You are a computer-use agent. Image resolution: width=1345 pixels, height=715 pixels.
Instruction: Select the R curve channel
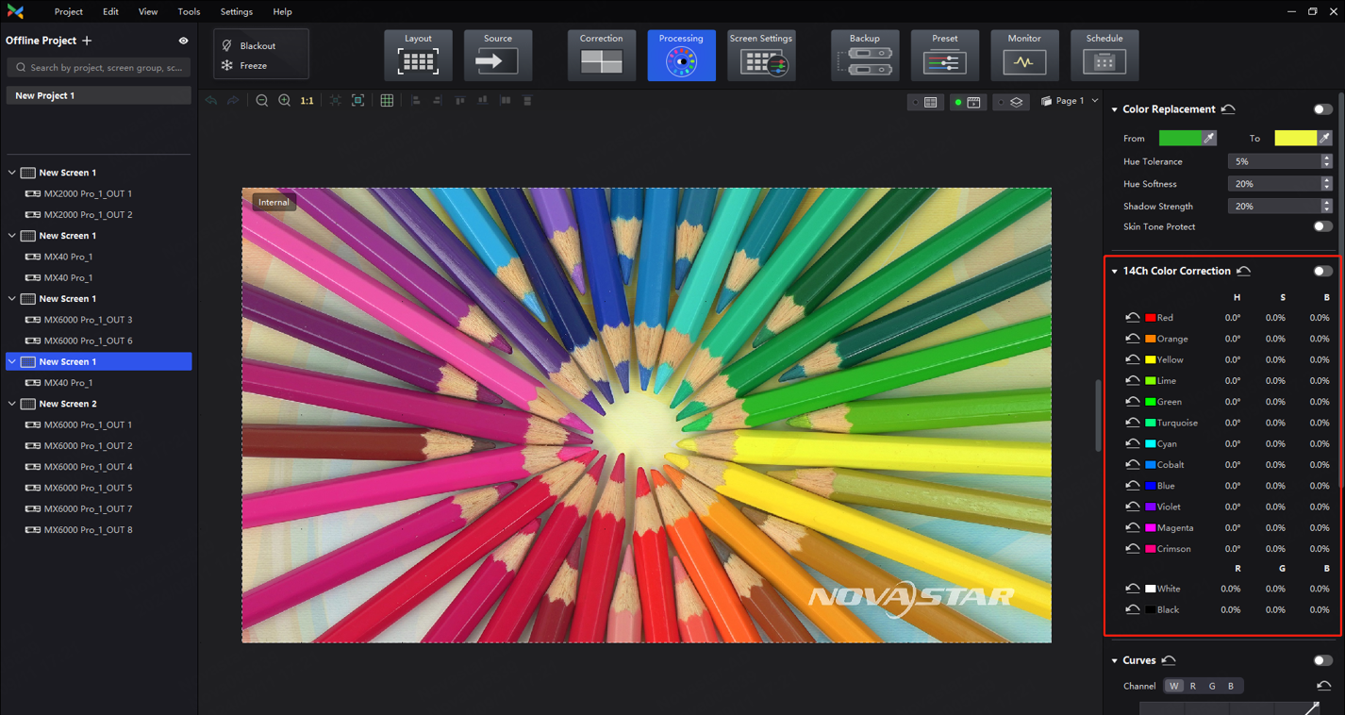tap(1193, 686)
